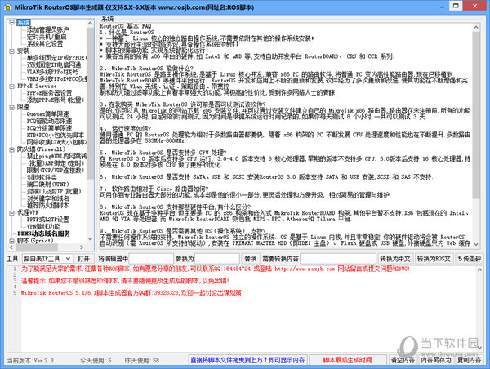Collapse the PPPoE Service tree node
The height and width of the screenshot is (369, 490).
click(x=12, y=87)
